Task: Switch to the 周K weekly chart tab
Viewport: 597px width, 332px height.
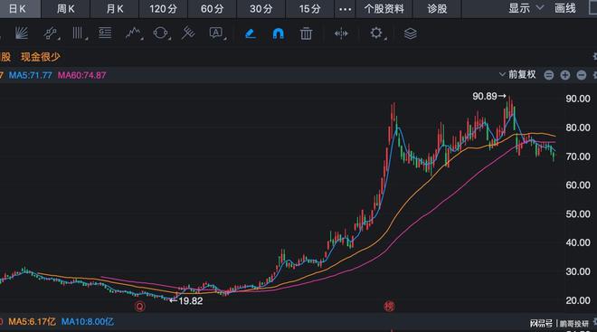Action: (65, 9)
